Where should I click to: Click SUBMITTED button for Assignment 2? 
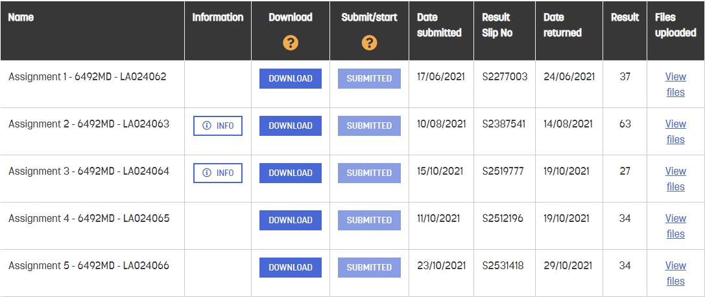369,126
